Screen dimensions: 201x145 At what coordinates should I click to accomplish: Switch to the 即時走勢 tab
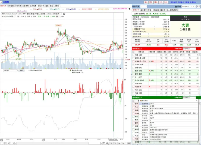tap(11, 6)
